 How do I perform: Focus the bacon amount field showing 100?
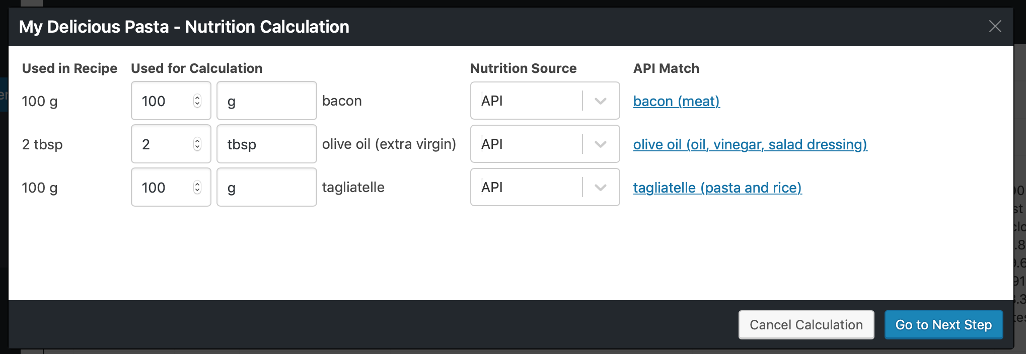pyautogui.click(x=161, y=101)
